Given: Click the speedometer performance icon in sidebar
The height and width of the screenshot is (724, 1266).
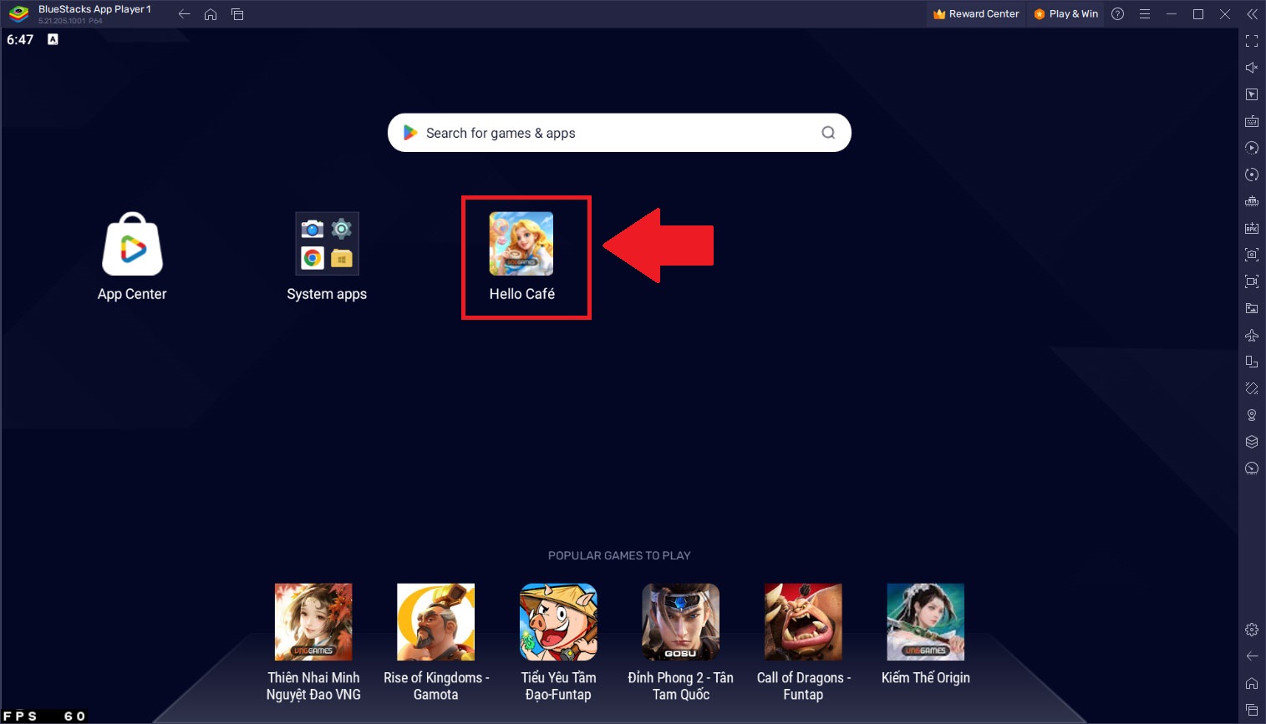Looking at the screenshot, I should click(1252, 468).
